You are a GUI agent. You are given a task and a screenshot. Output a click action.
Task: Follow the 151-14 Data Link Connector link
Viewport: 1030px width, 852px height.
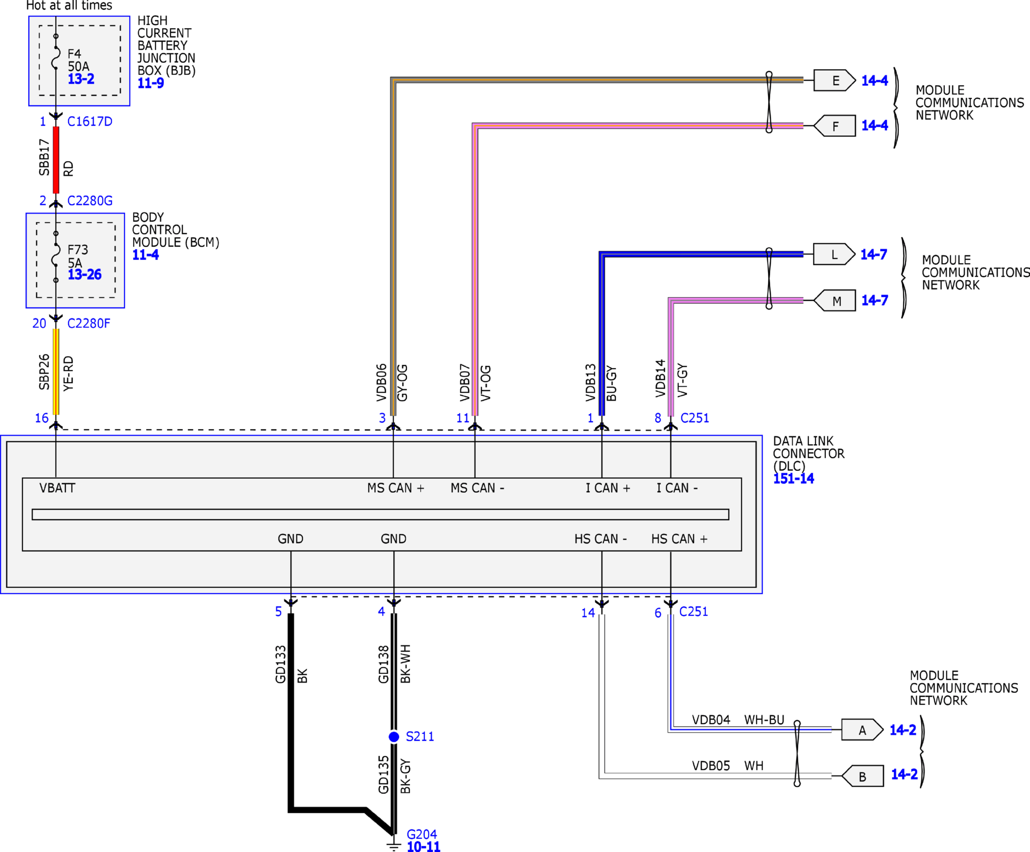tap(794, 479)
